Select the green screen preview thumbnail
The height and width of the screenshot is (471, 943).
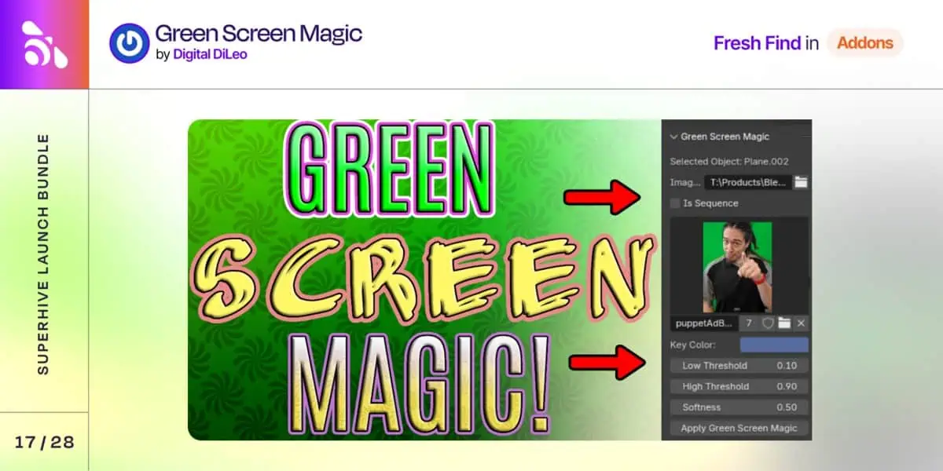(739, 266)
